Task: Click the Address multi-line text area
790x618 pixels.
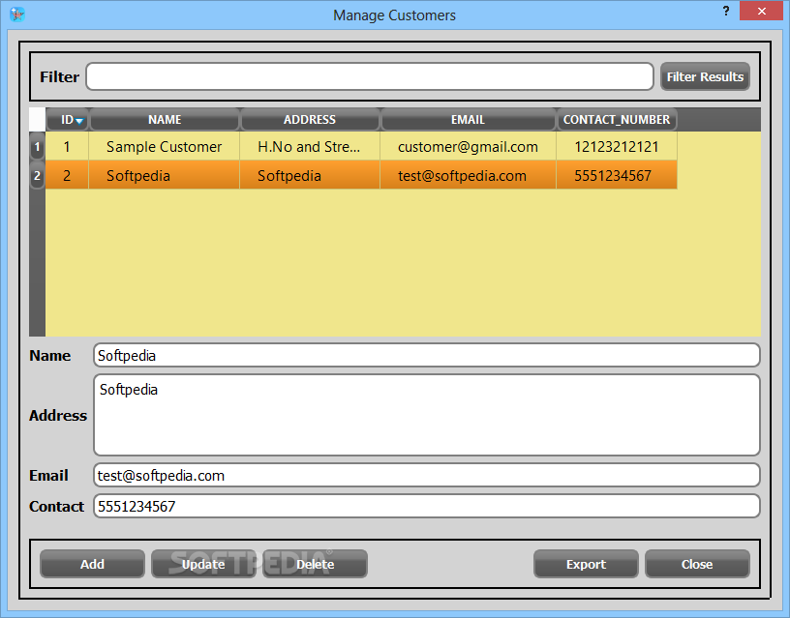Action: click(426, 415)
